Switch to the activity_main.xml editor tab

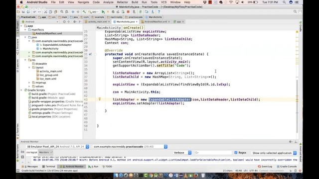pyautogui.click(x=97, y=22)
